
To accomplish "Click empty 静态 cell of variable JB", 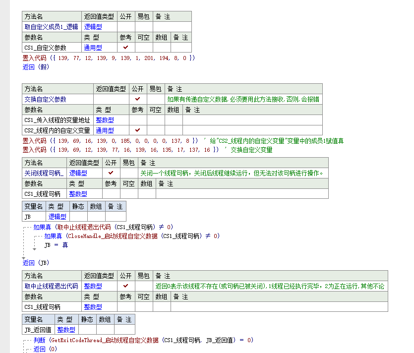I will coord(78,217).
